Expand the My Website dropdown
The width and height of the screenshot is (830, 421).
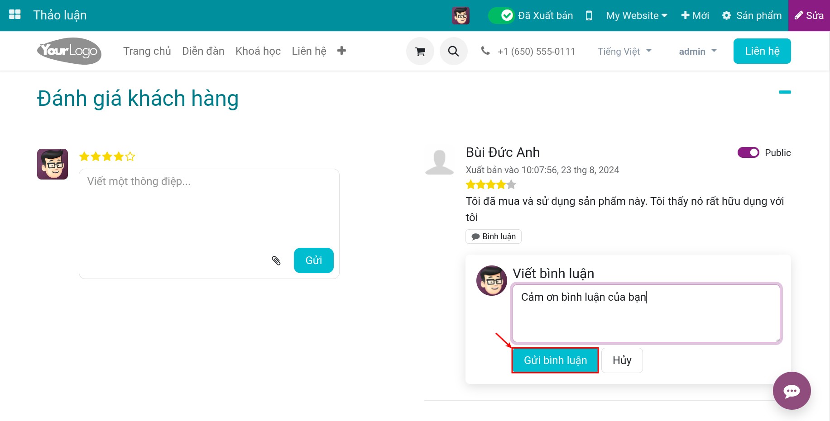(637, 15)
